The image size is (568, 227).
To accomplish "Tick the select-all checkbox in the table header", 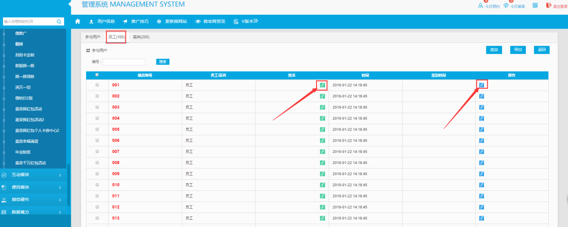I will pos(97,75).
